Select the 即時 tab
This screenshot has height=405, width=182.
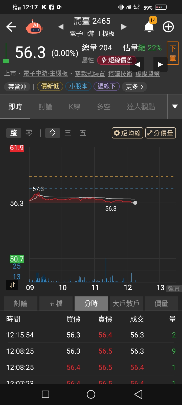tap(15, 107)
